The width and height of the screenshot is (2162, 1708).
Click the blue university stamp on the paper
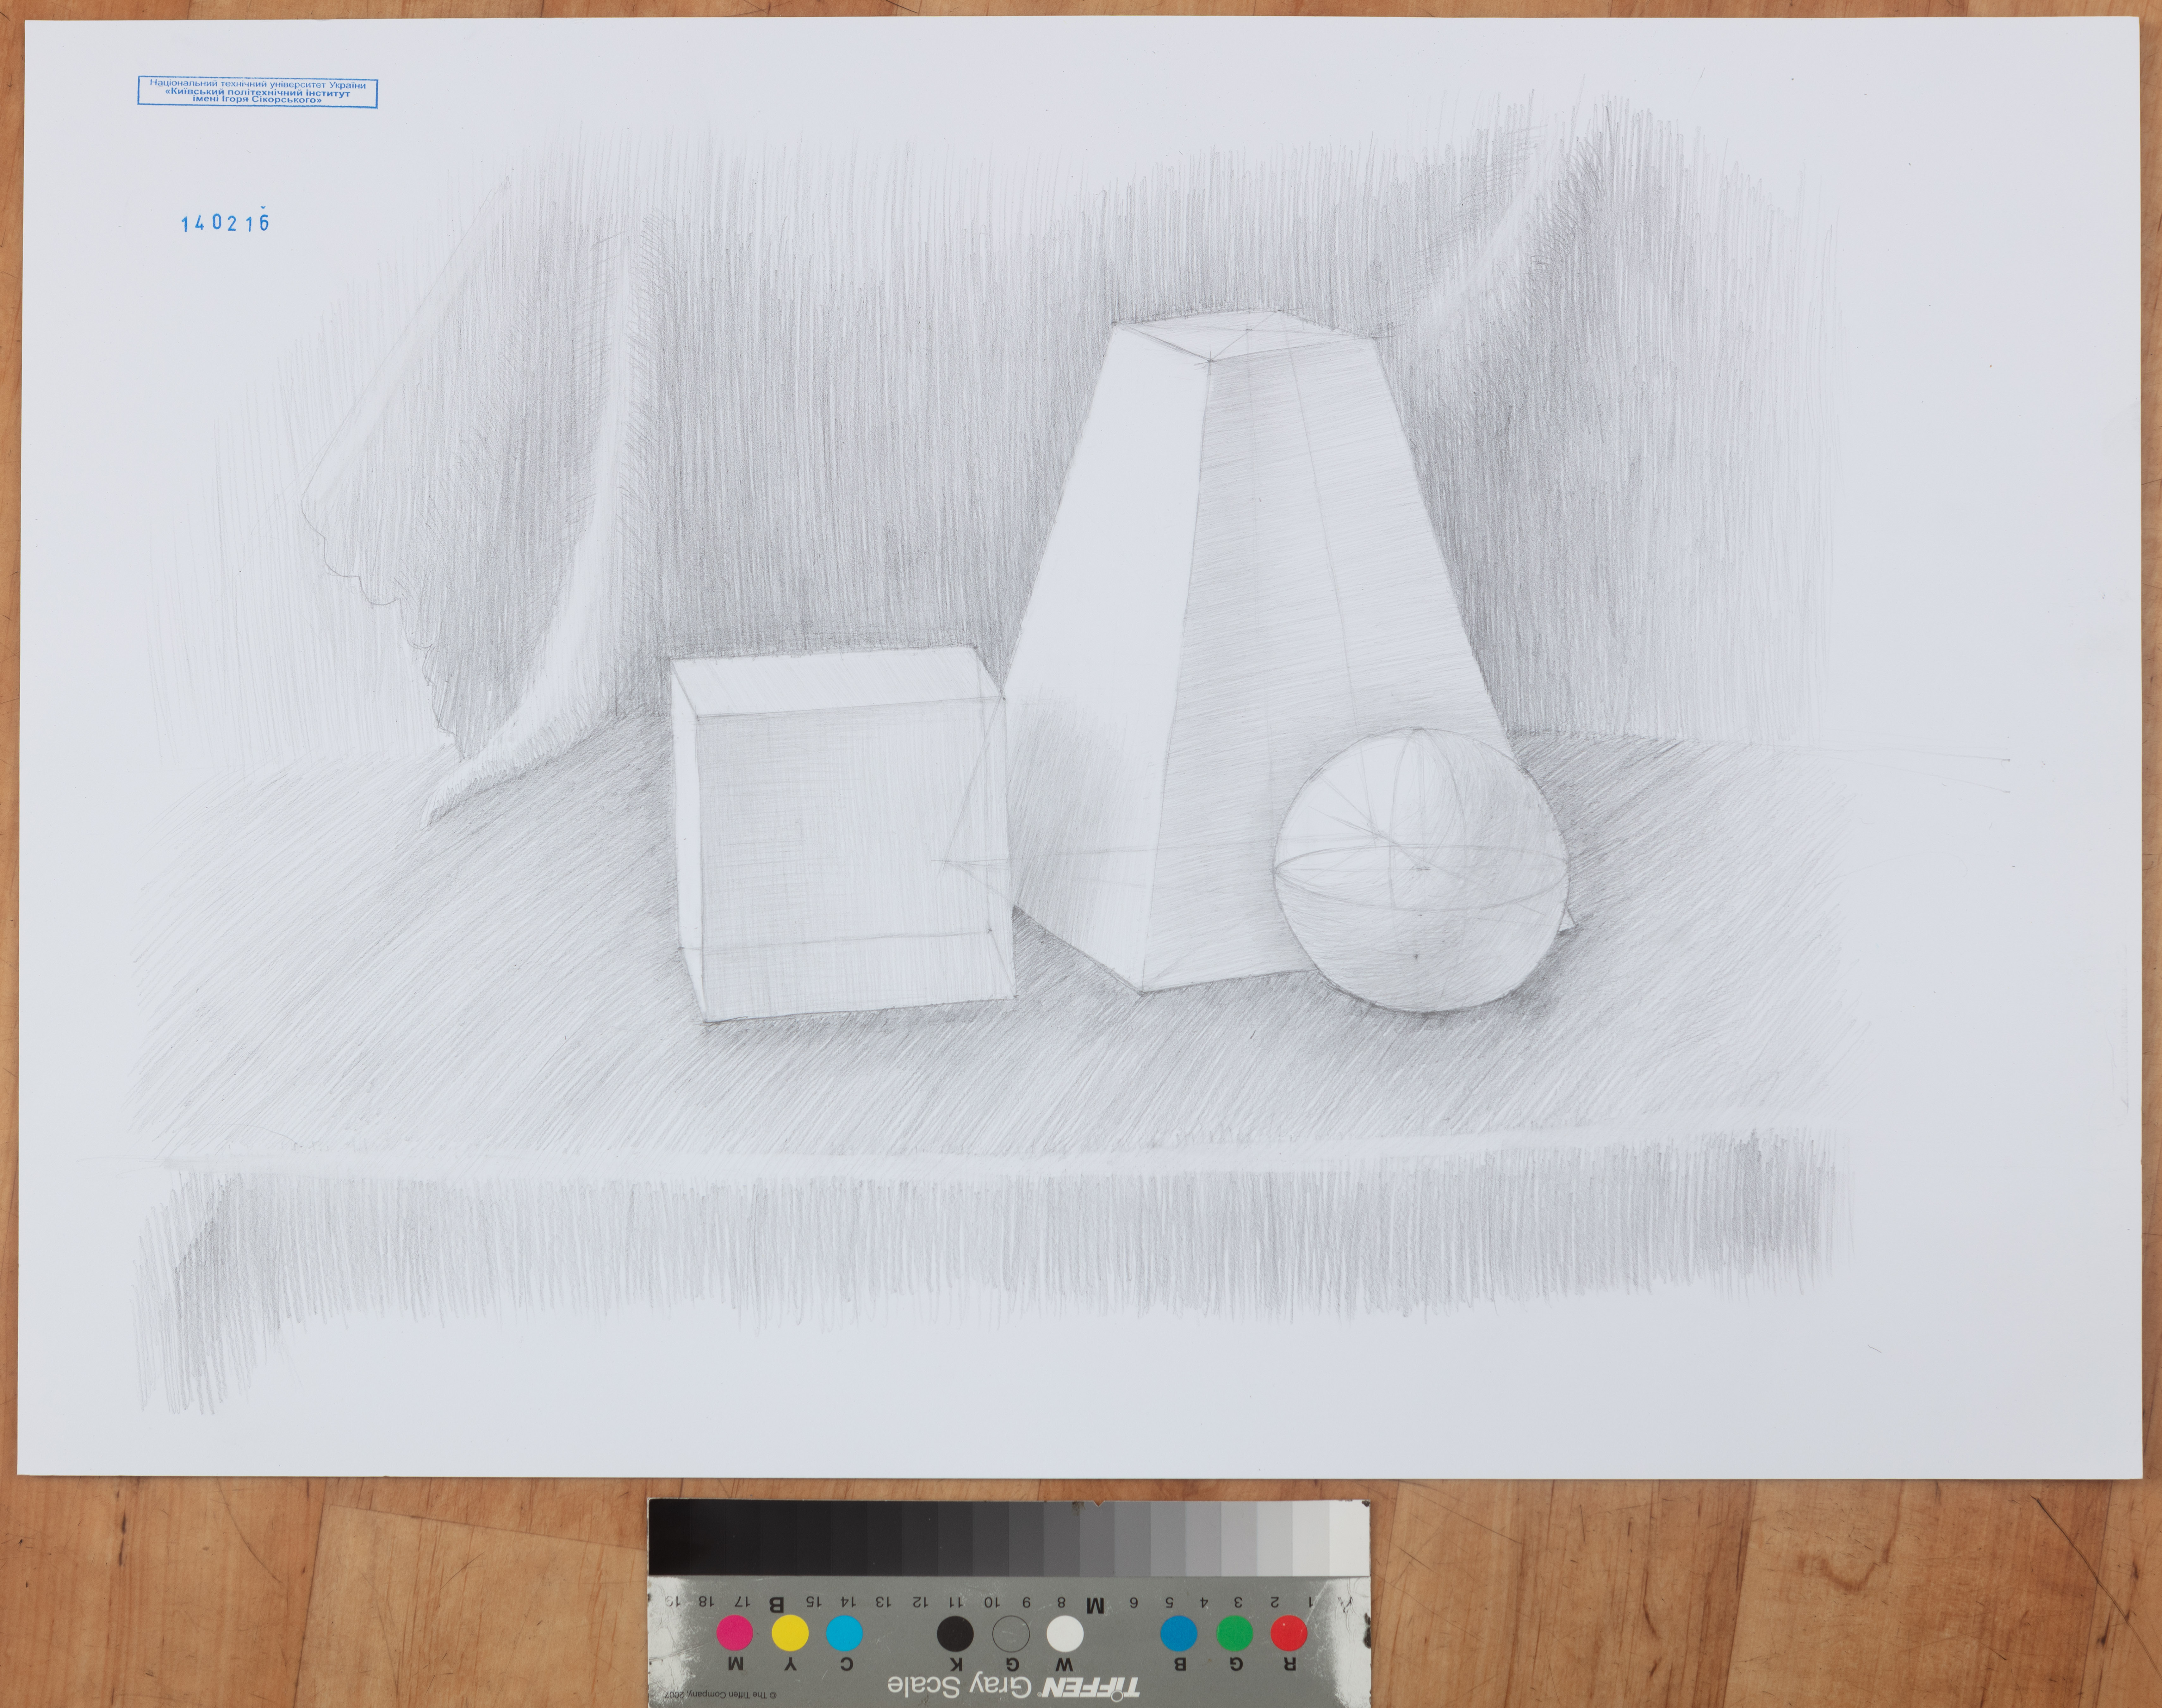point(258,92)
